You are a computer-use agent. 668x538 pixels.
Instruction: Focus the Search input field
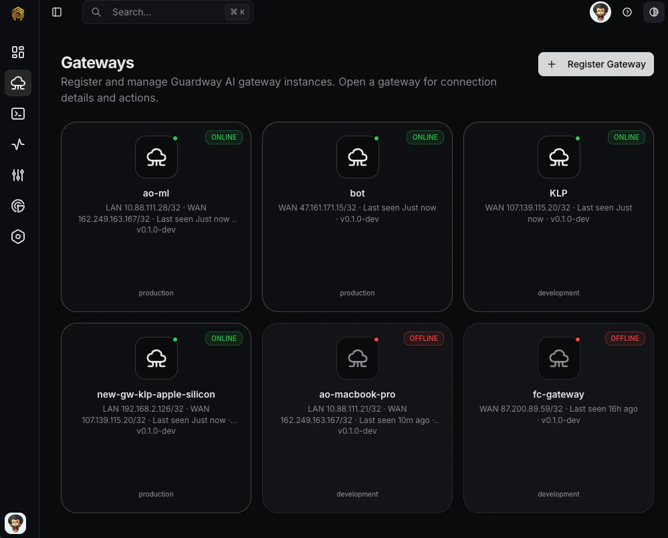point(167,12)
